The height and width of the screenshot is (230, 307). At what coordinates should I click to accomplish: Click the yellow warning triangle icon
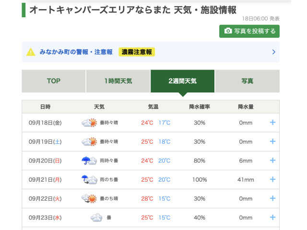pos(31,52)
